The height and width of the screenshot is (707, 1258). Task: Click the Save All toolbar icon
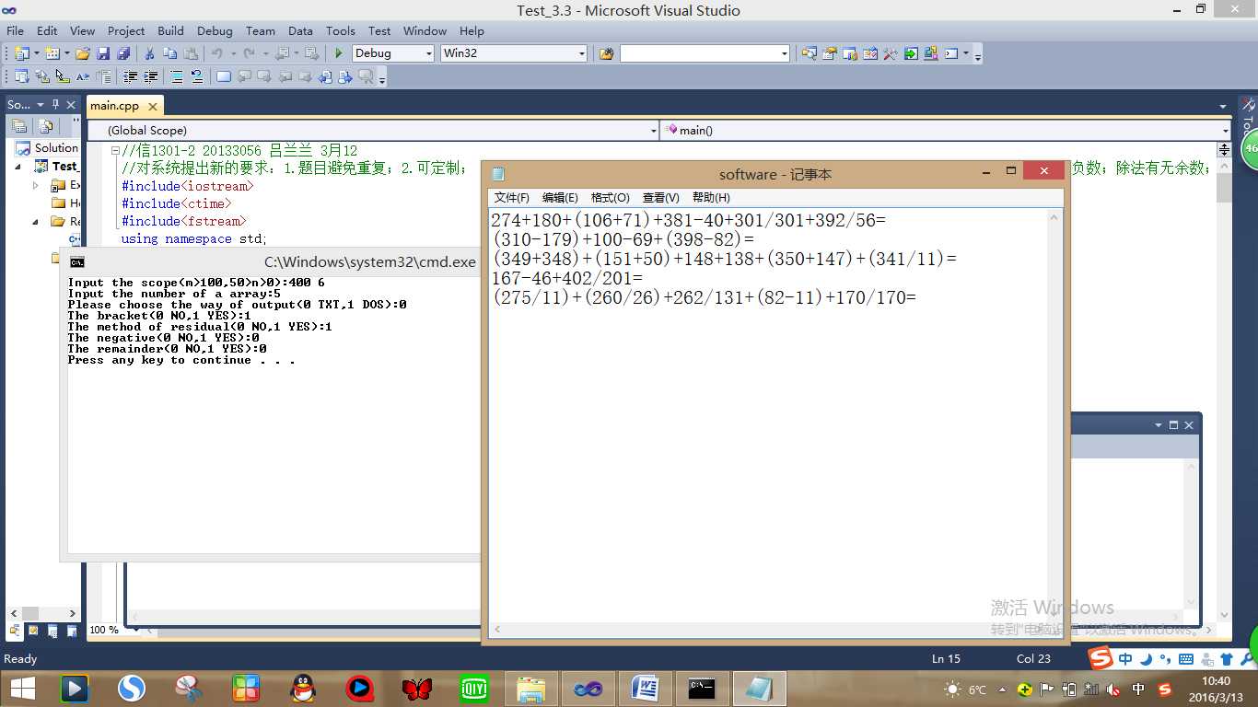point(122,53)
